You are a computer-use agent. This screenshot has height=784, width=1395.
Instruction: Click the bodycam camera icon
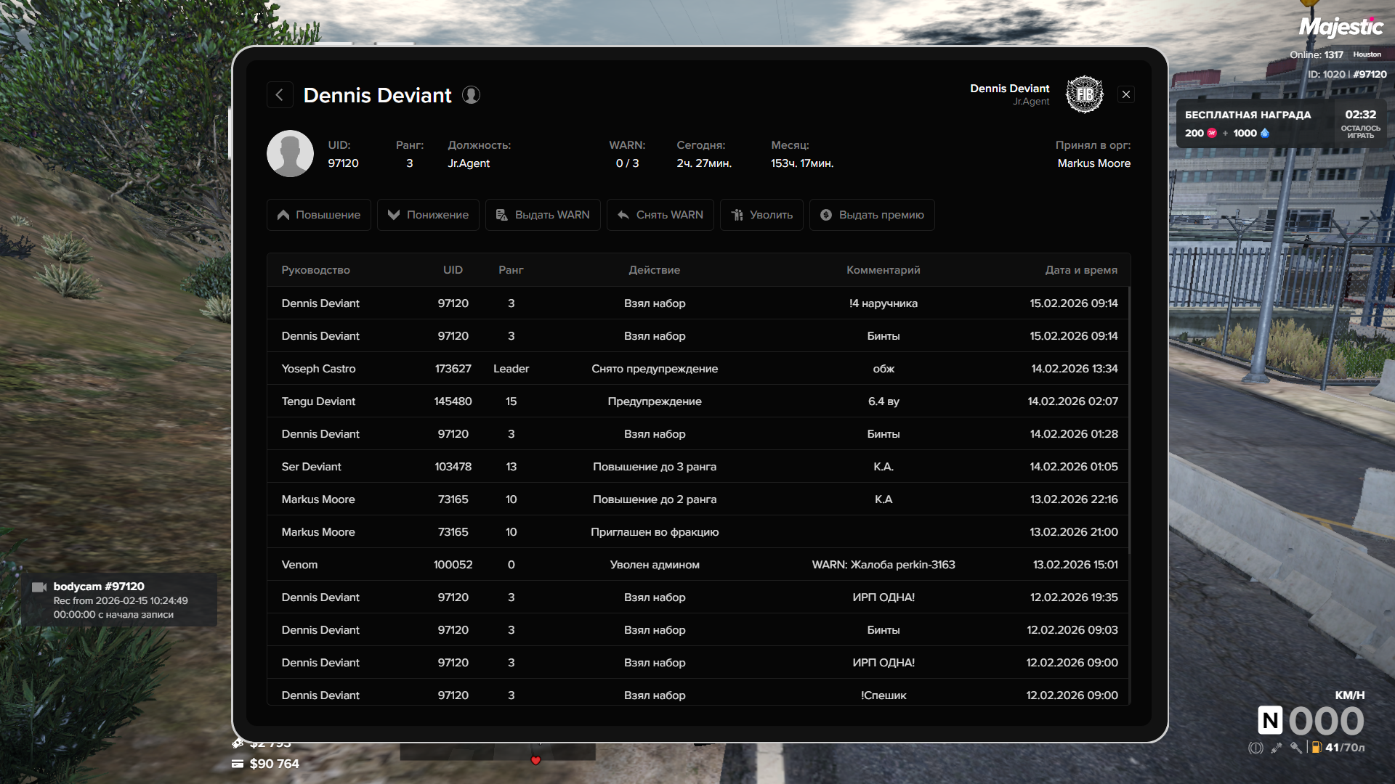click(x=39, y=587)
